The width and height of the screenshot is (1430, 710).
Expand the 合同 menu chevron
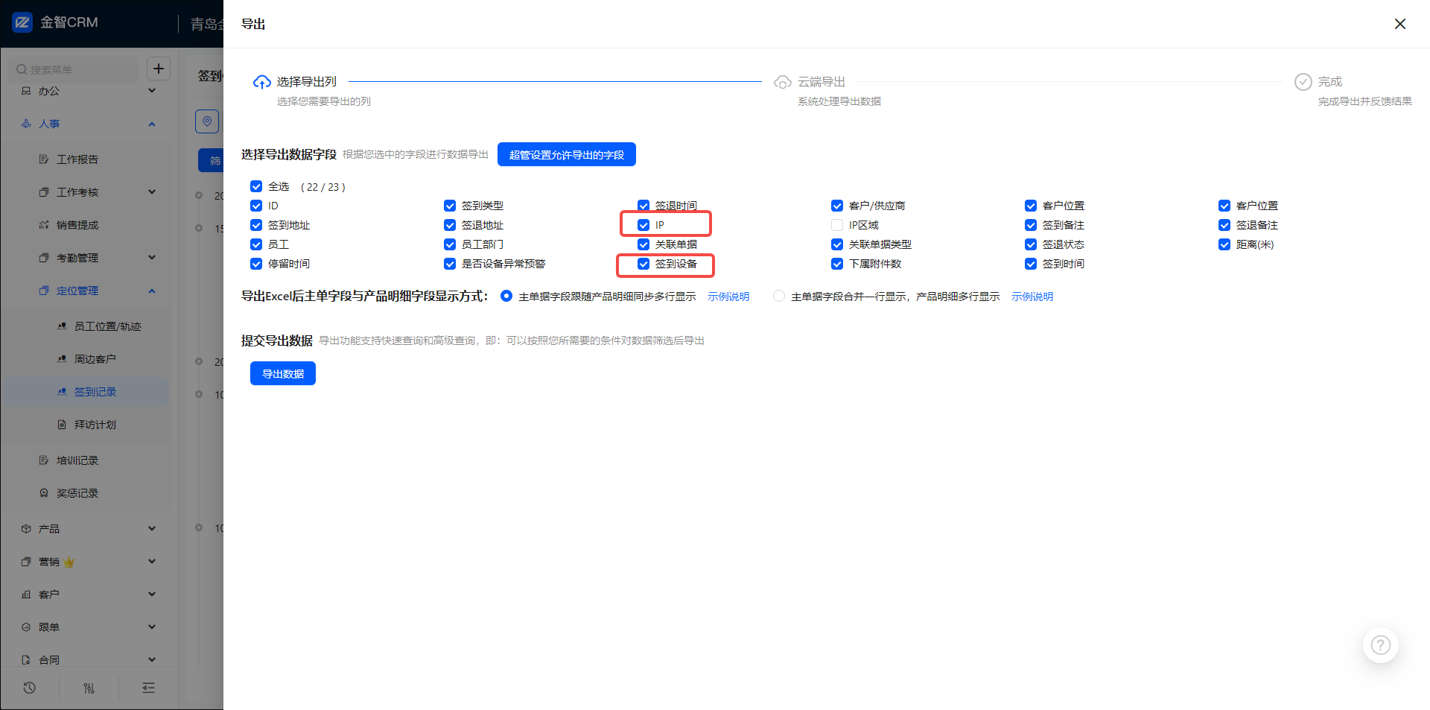tap(152, 660)
